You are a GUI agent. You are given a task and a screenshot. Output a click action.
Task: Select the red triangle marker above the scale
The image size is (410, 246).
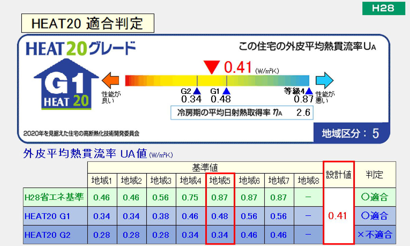212,67
